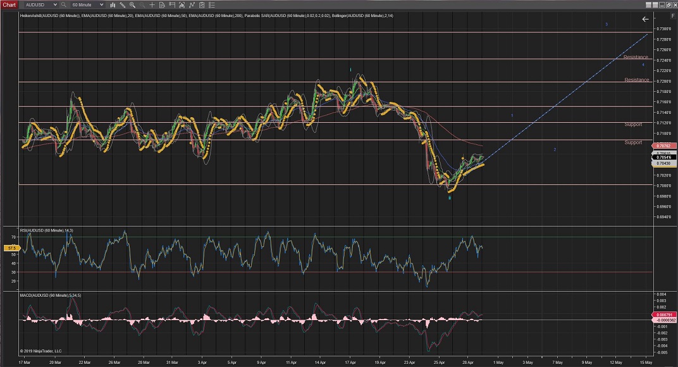Select the Chart tab
Viewport: 678px width, 367px height.
9,4
